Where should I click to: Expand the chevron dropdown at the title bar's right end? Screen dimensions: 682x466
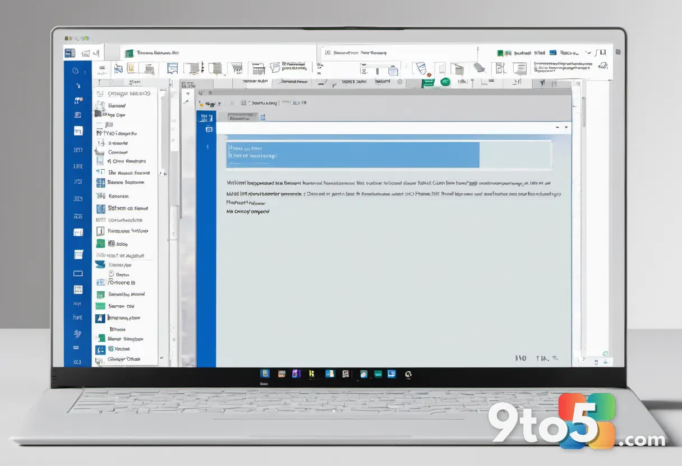587,53
